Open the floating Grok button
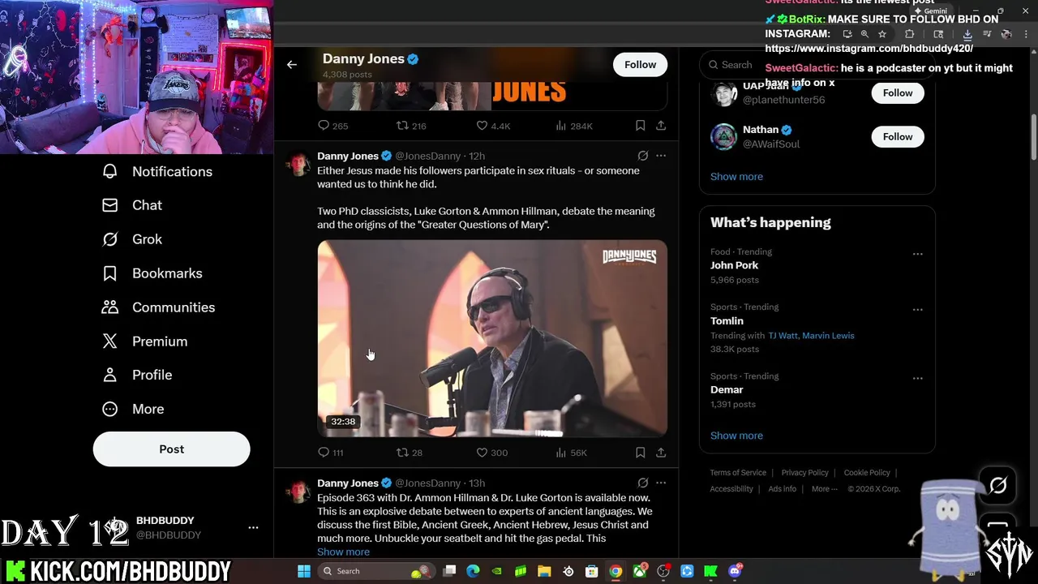 click(997, 485)
